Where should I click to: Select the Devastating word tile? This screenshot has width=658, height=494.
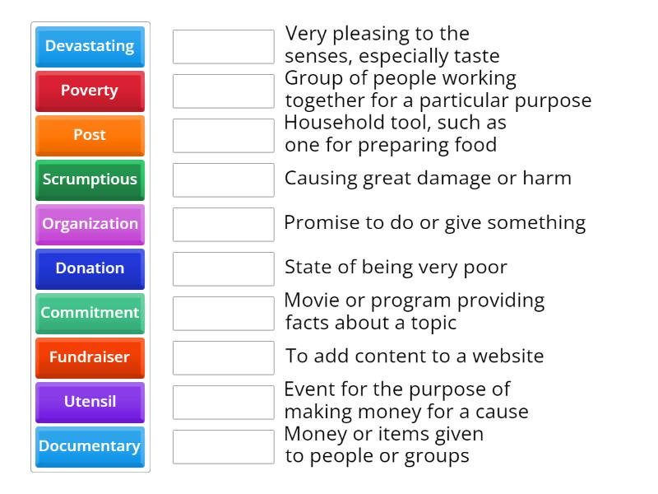click(90, 47)
